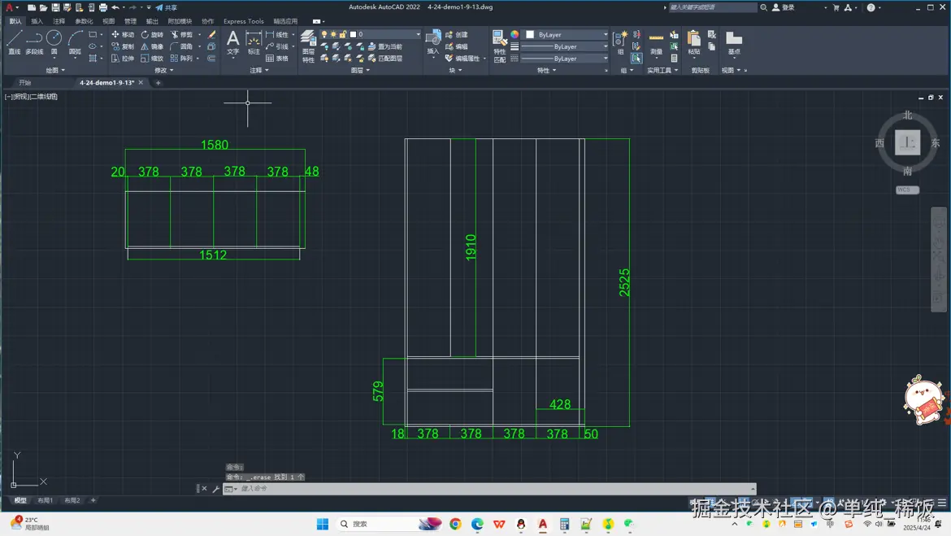This screenshot has height=536, width=951.
Task: Choose the 多段线 (Polyline) tool
Action: point(34,42)
